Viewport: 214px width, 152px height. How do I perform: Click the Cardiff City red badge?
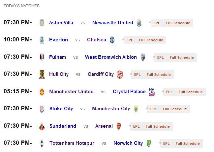[120, 75]
